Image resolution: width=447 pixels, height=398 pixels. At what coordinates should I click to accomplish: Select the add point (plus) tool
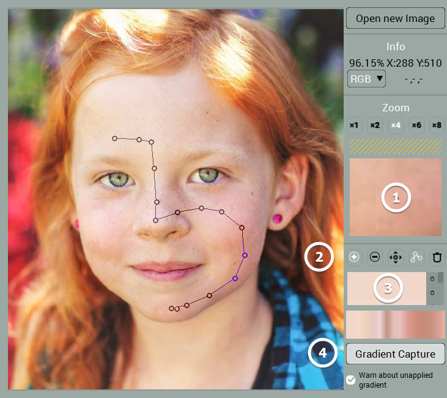pos(354,257)
